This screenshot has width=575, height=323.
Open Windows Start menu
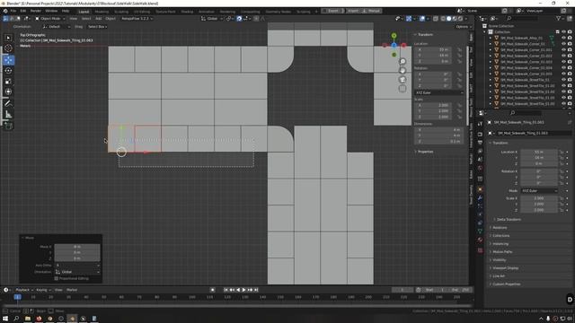click(5, 319)
